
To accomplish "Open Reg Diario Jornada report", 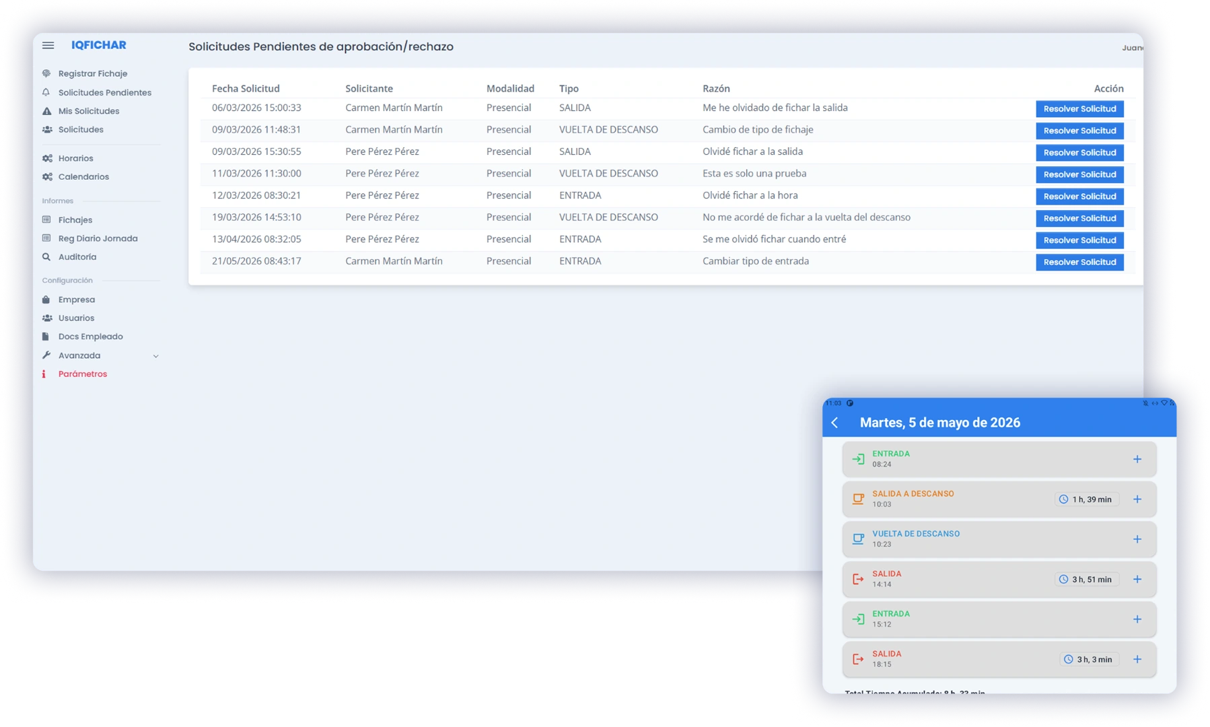I will click(98, 238).
